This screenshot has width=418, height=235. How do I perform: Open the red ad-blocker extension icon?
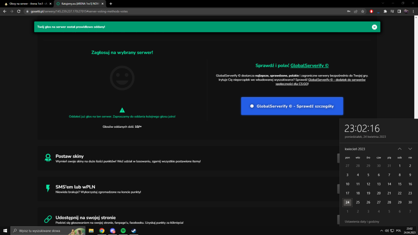(x=371, y=11)
